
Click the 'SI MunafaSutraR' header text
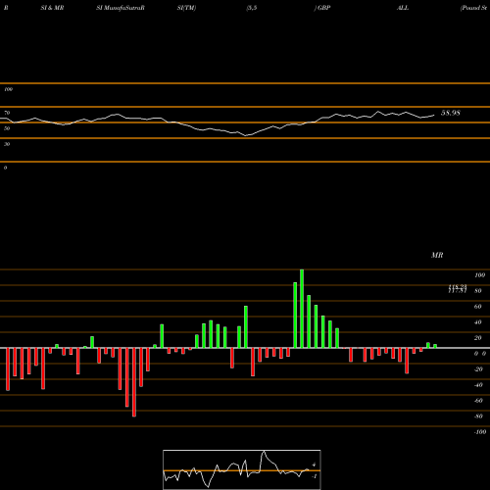(121, 8)
